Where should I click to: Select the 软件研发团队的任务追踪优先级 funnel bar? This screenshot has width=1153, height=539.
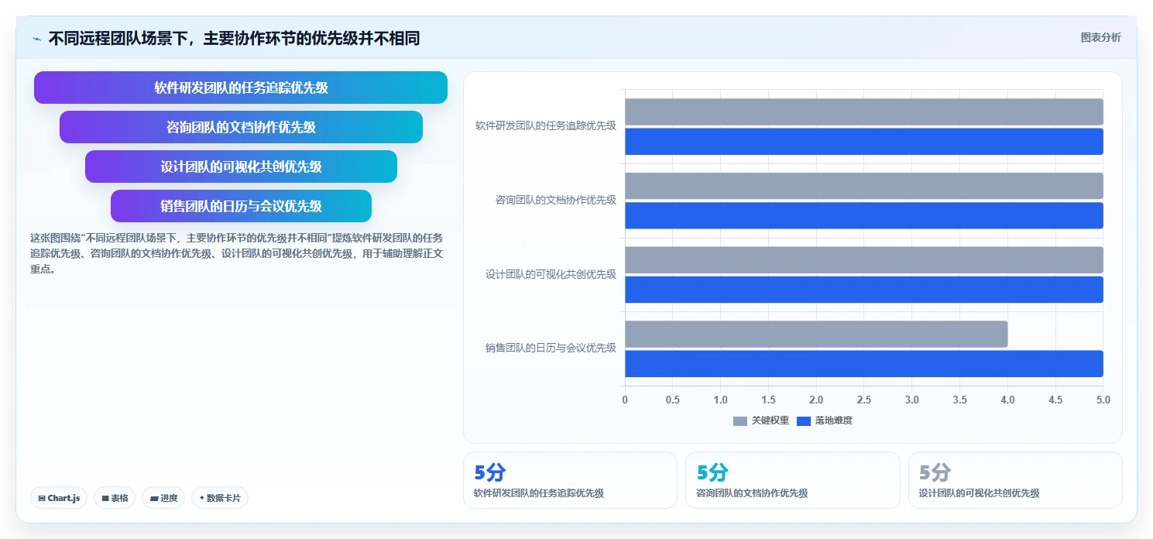pyautogui.click(x=241, y=88)
